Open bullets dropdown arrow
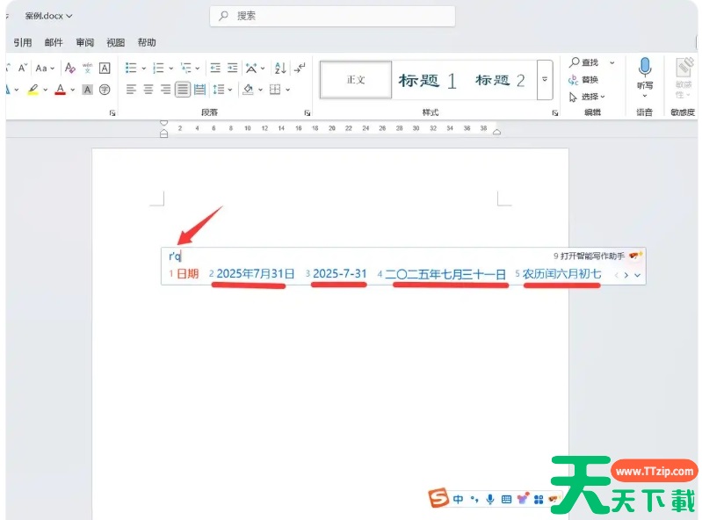The height and width of the screenshot is (520, 702). [x=144, y=69]
